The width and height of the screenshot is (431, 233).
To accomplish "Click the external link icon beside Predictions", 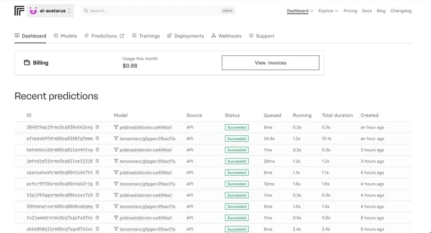I will click(122, 36).
